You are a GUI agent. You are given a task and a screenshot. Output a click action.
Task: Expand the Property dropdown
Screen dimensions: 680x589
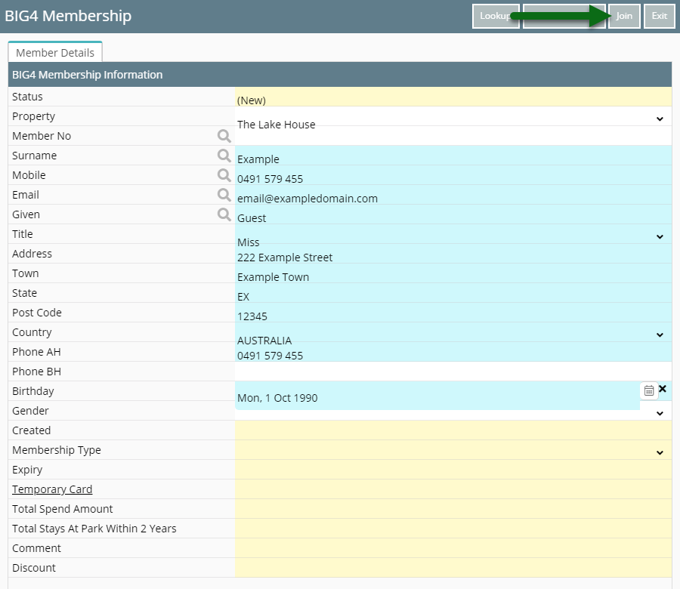pyautogui.click(x=660, y=119)
